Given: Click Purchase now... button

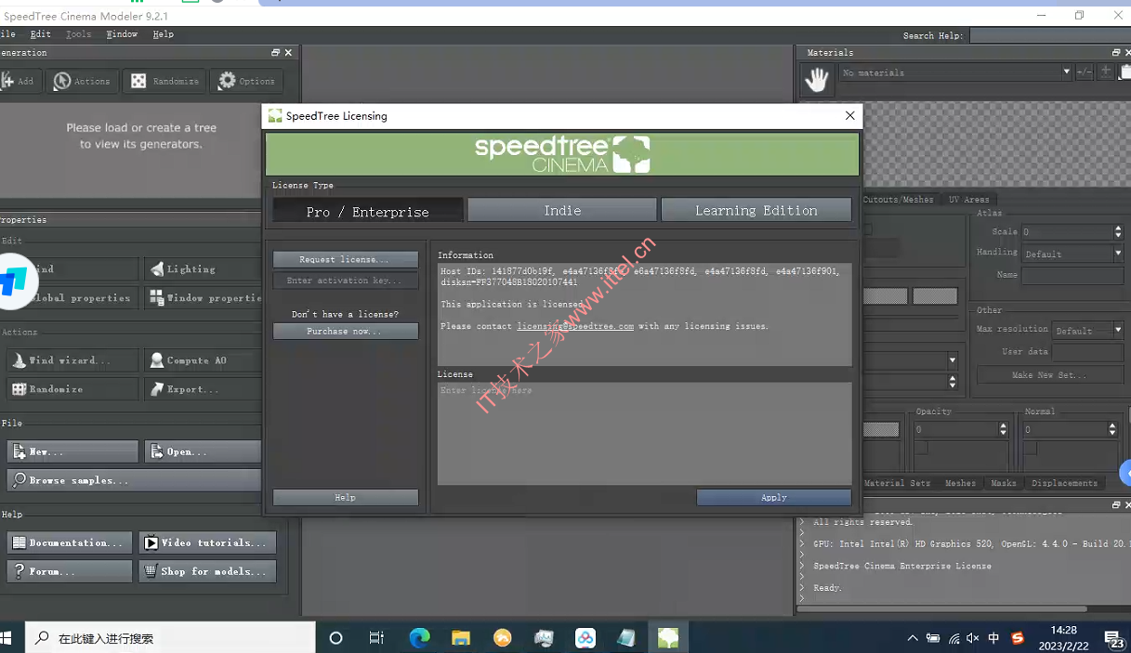Looking at the screenshot, I should click(345, 331).
